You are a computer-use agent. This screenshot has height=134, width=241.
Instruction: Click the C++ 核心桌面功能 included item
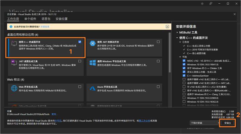pyautogui.click(x=196, y=53)
